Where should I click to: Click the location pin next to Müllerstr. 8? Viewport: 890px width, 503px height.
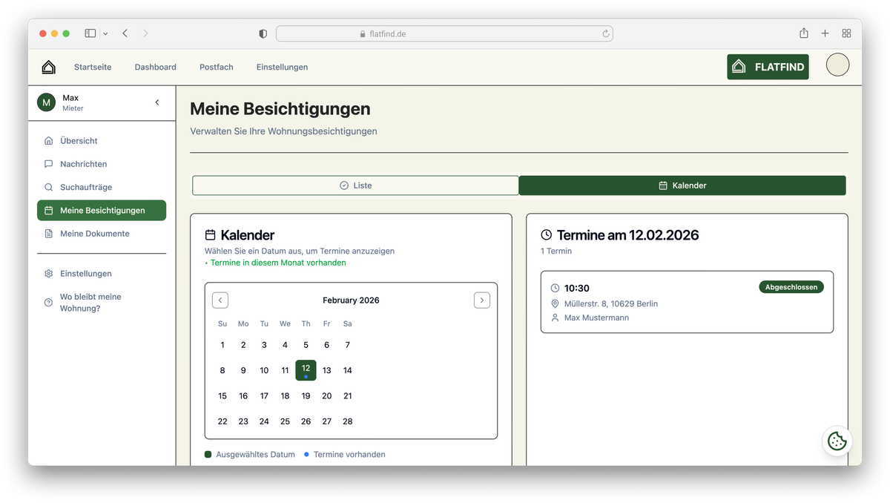click(x=555, y=303)
